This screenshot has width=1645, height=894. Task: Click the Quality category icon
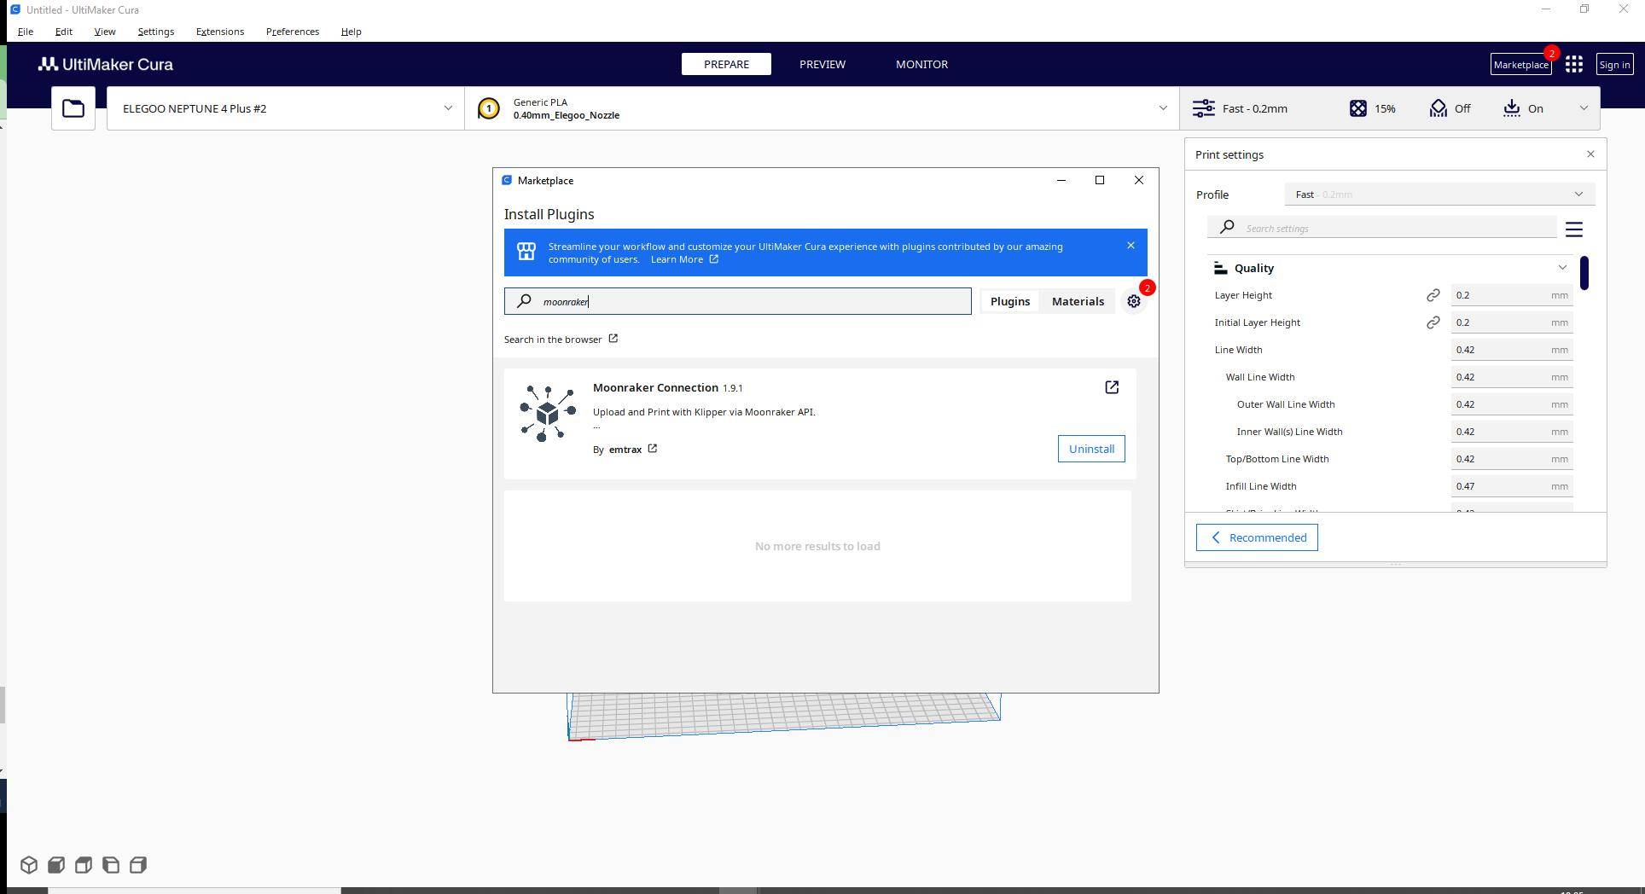coord(1220,268)
